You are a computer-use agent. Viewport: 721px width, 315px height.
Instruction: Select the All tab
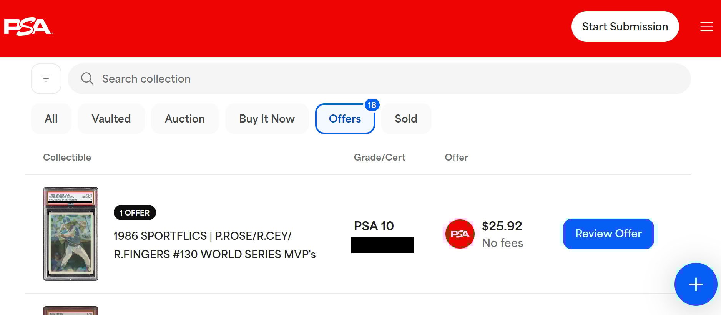[51, 119]
